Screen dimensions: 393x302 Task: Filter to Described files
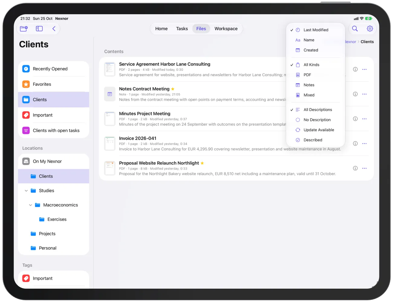click(x=316, y=140)
